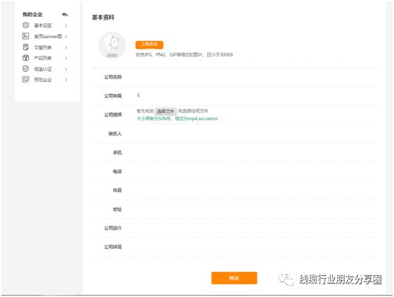
Task: Open 诚信认证 in sidebar
Action: tap(42, 69)
